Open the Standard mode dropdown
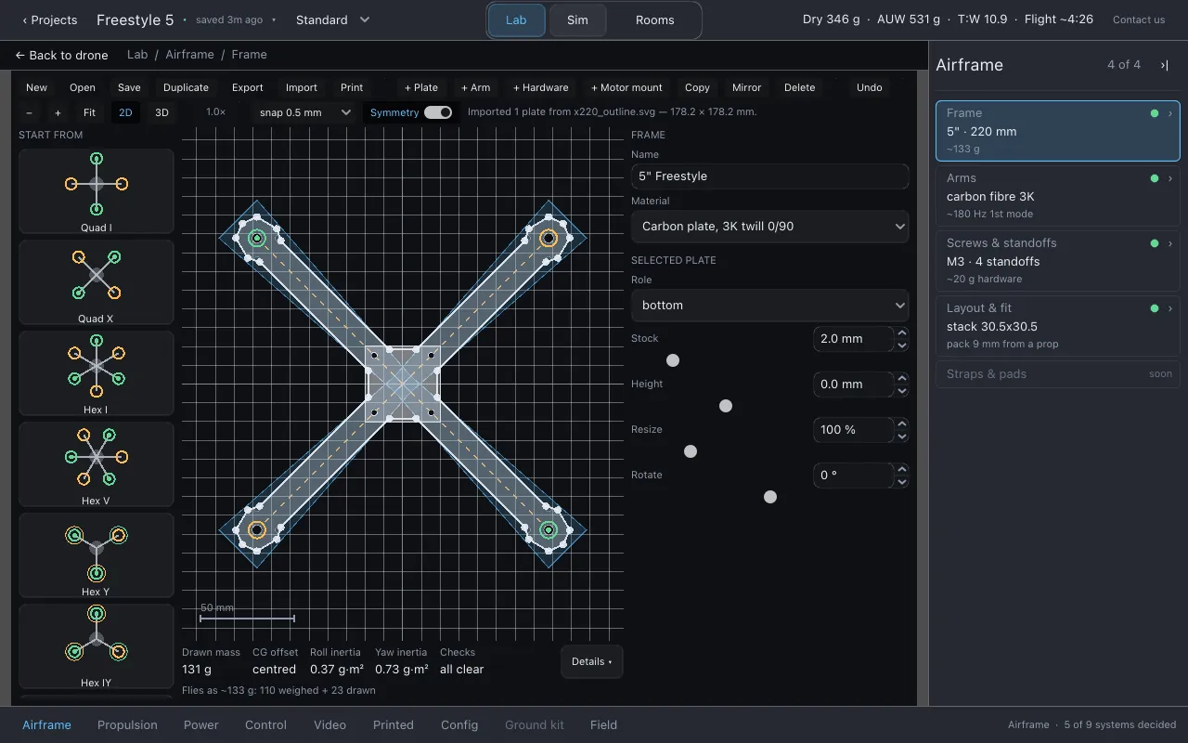The height and width of the screenshot is (743, 1188). tap(333, 20)
